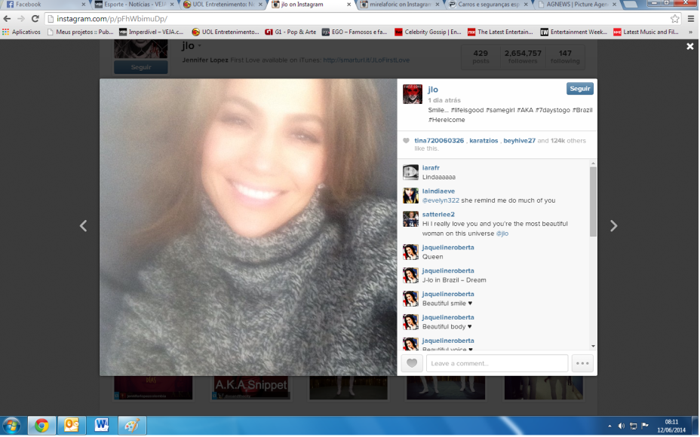This screenshot has height=437, width=700.
Task: Expand the bookmarks overflow chevron
Action: pyautogui.click(x=691, y=32)
